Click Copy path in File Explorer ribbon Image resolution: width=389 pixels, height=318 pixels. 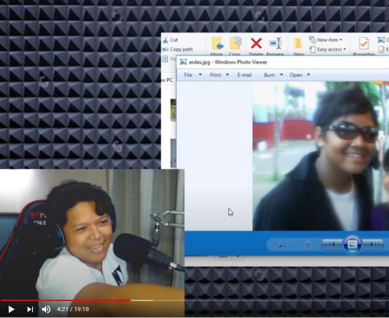pos(181,49)
